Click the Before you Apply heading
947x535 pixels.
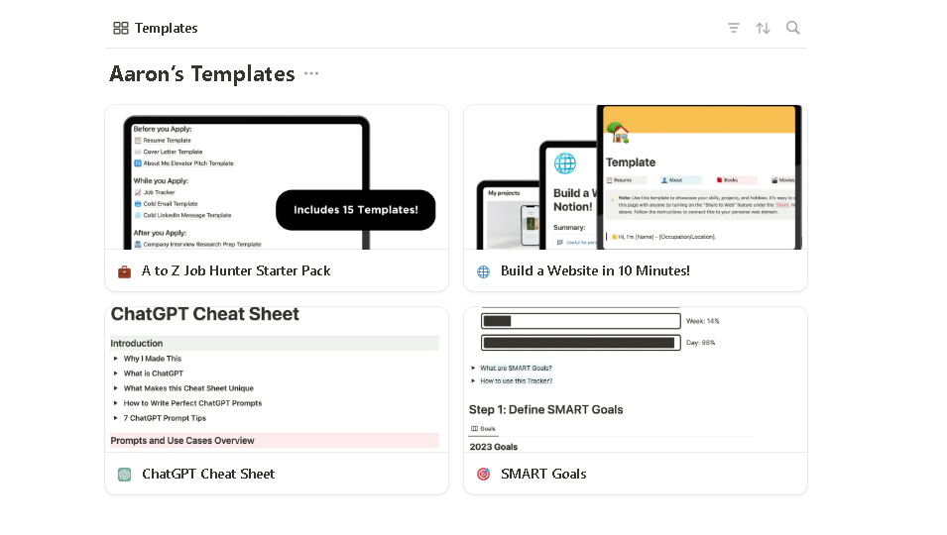tap(163, 129)
